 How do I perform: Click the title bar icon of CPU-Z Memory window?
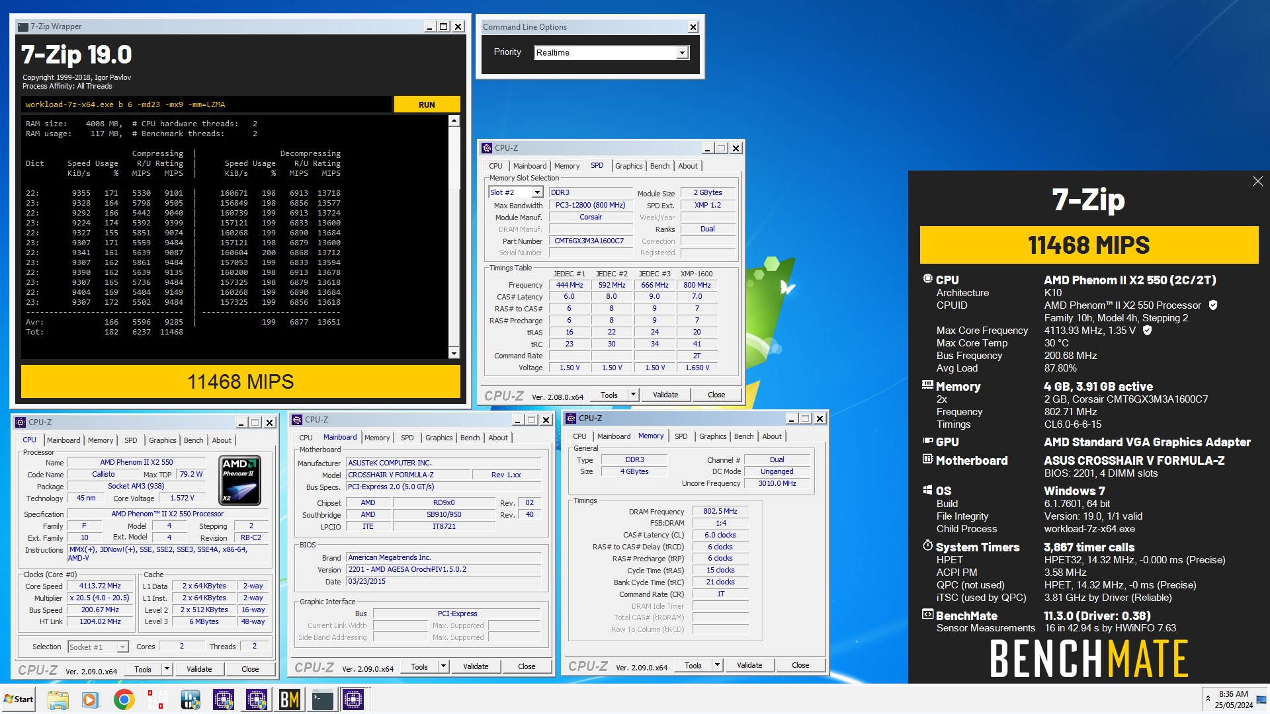571,418
